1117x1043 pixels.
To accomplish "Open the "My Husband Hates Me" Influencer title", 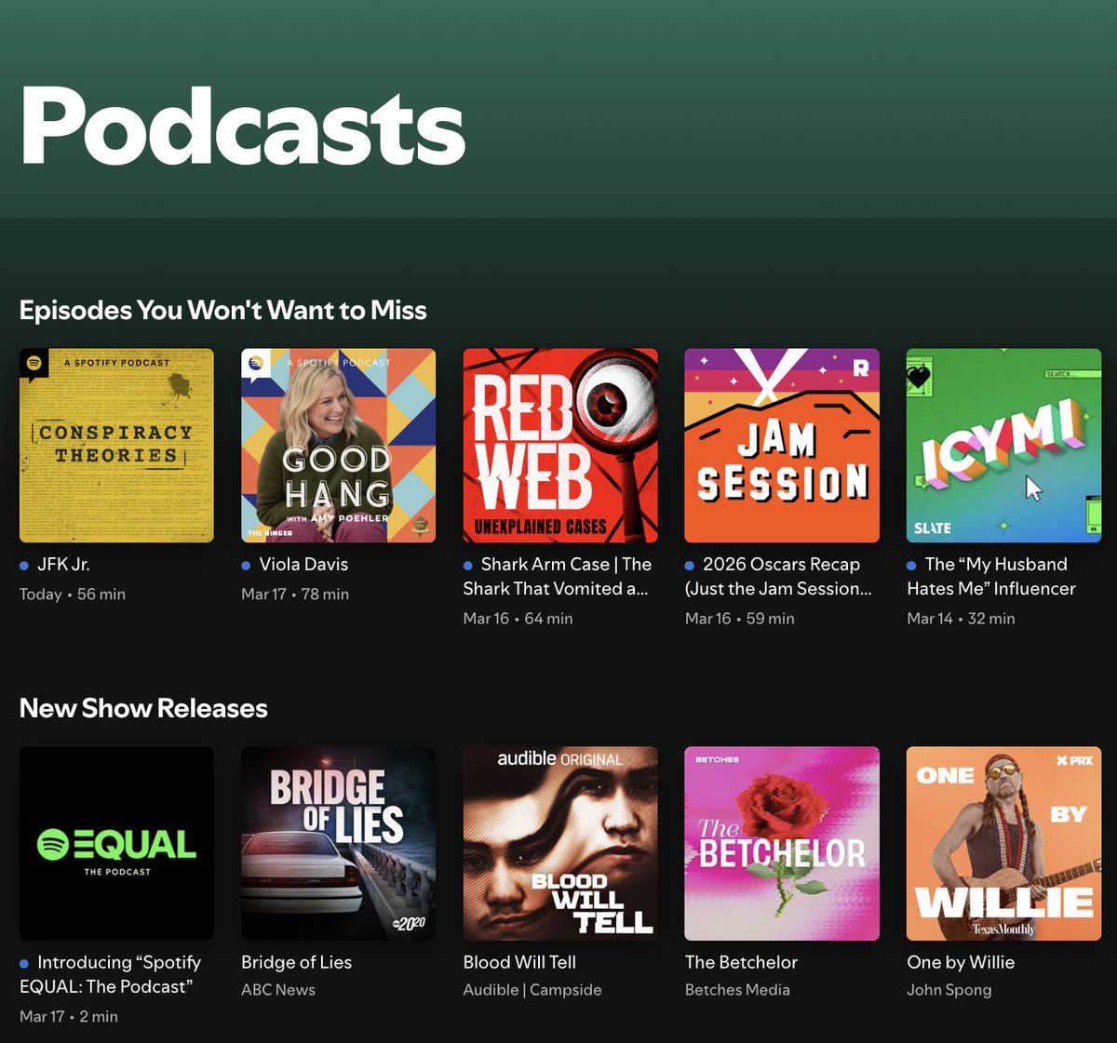I will 991,577.
